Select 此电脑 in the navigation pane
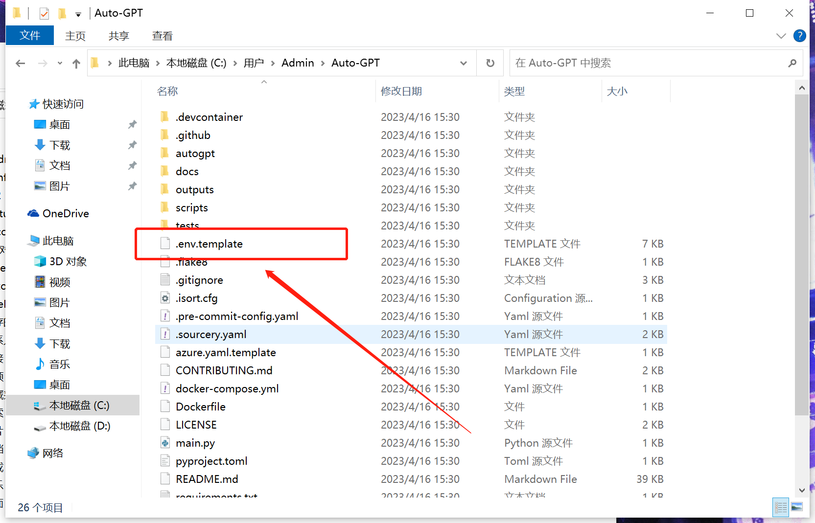Image resolution: width=815 pixels, height=523 pixels. click(x=58, y=241)
